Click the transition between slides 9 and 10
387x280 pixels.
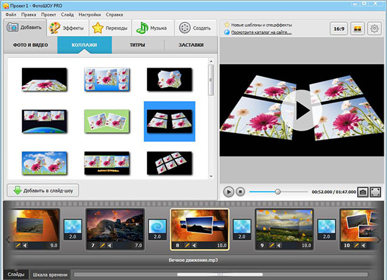(x=326, y=230)
